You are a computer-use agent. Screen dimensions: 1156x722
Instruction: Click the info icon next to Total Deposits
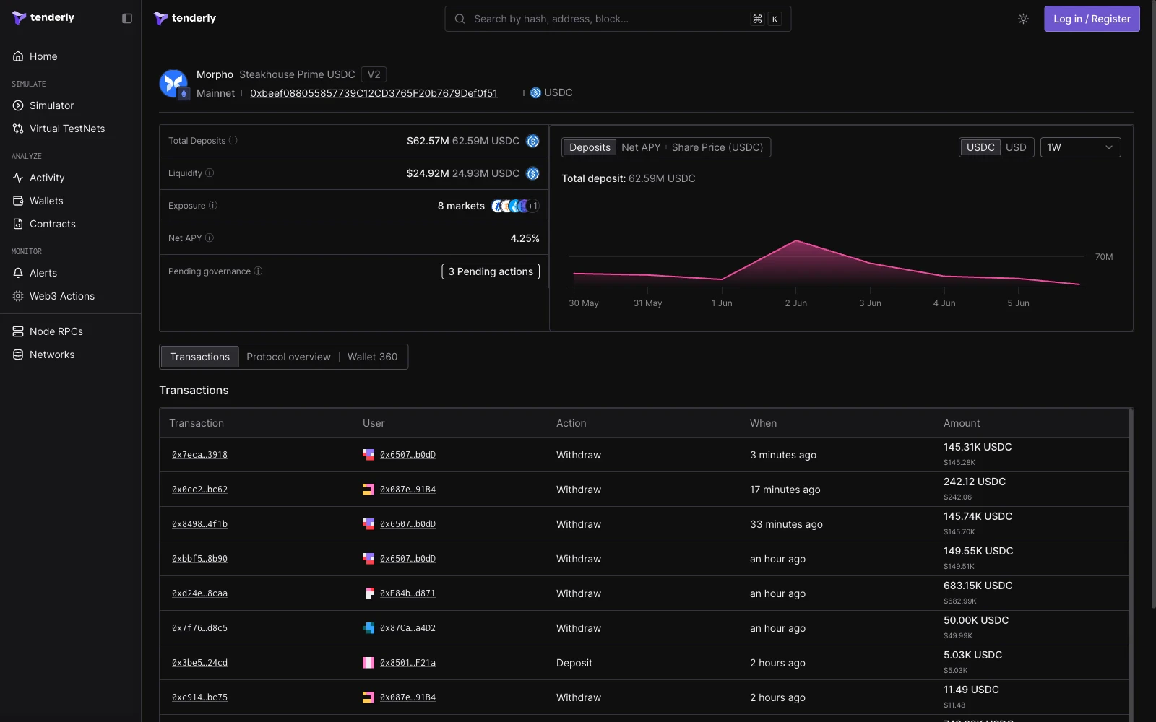(x=233, y=141)
